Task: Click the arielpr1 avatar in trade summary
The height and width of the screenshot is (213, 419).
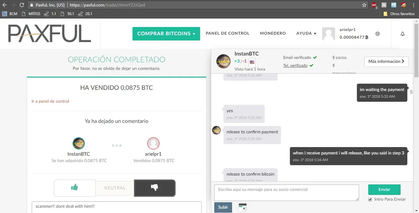Action: [x=153, y=144]
